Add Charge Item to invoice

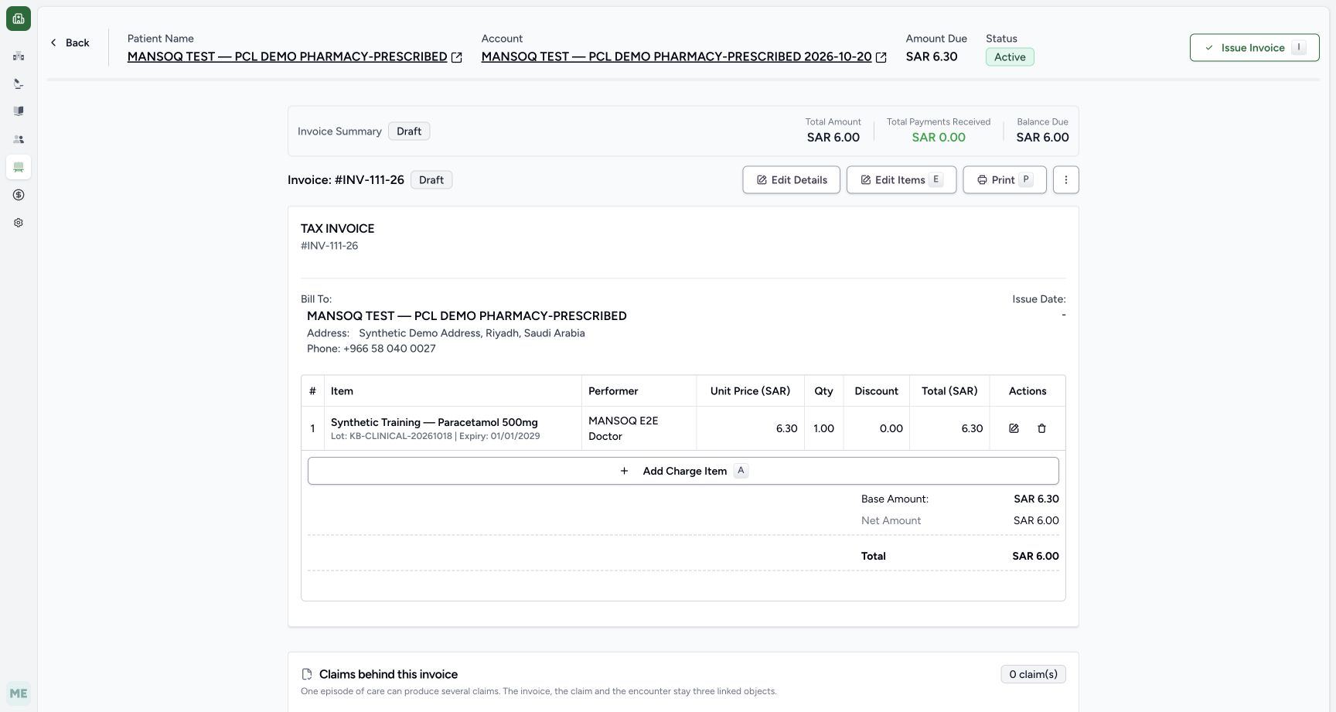click(683, 471)
